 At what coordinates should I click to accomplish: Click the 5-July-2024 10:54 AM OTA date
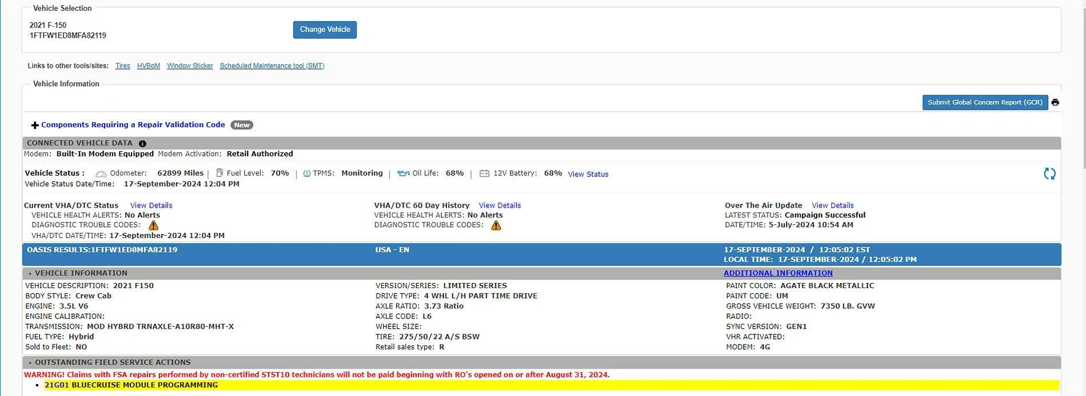[810, 225]
